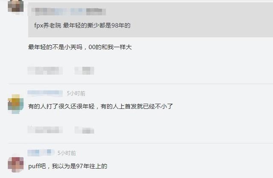Viewport: 273px width, 178px height.
Task: Click blurred username inside the gray quote box
Action: (x=69, y=12)
